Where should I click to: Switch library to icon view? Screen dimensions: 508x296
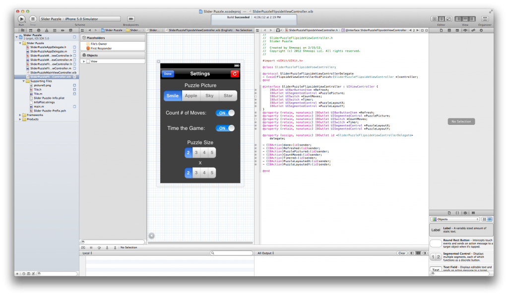point(484,219)
